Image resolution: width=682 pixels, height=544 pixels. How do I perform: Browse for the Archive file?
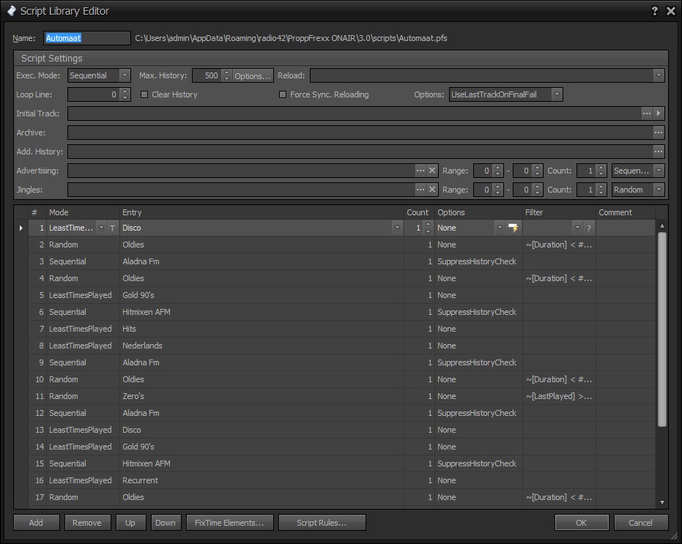[659, 133]
